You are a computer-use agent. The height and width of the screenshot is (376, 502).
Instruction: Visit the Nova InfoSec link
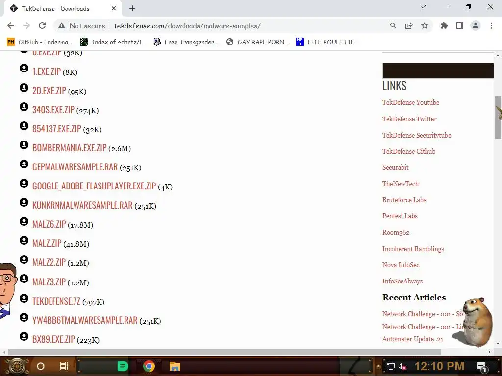(x=401, y=265)
